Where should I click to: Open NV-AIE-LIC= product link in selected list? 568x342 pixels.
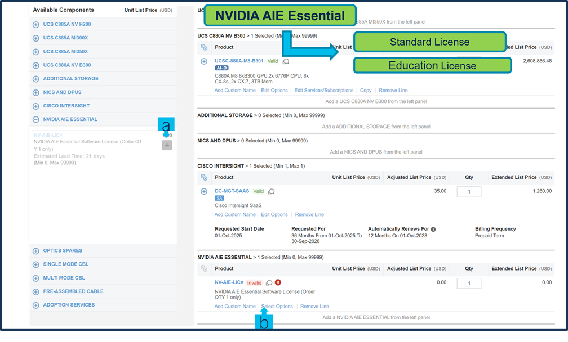(x=229, y=282)
